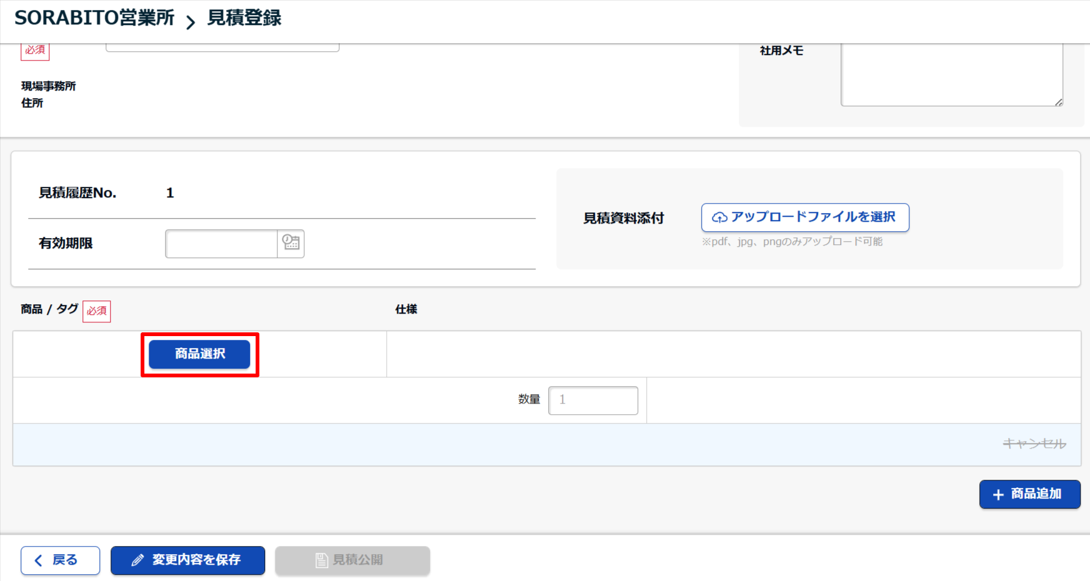Click the breadcrumb chevron after SORABITO営業所
Image resolution: width=1090 pixels, height=581 pixels.
pos(191,22)
